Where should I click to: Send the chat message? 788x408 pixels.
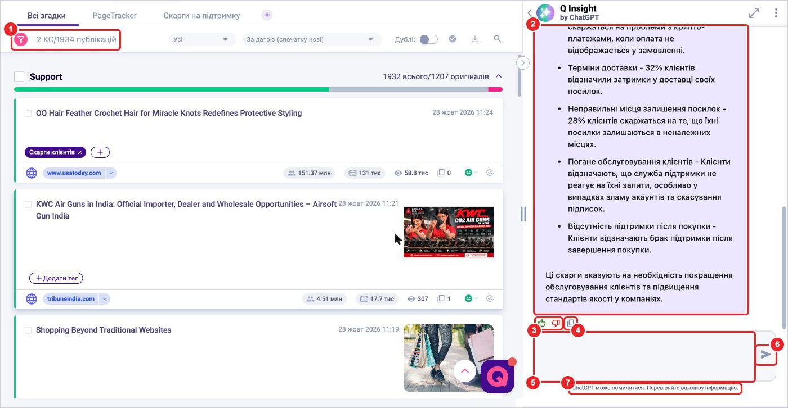pyautogui.click(x=765, y=354)
